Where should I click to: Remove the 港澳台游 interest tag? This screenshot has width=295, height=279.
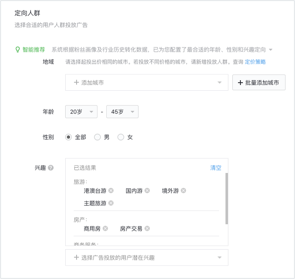tap(111, 191)
